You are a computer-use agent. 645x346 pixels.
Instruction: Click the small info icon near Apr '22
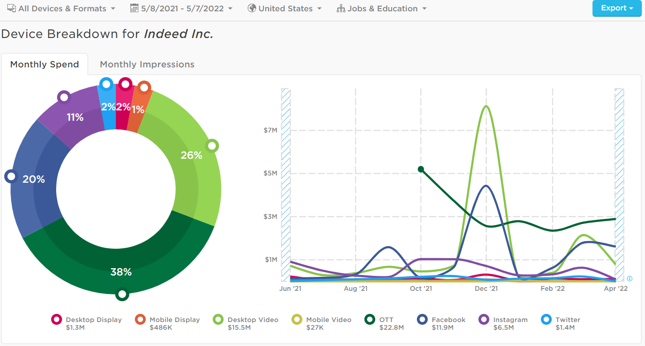[x=629, y=279]
